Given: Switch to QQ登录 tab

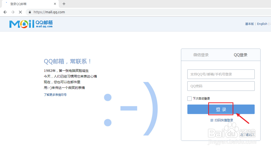Looking at the screenshot, I should pos(241,55).
